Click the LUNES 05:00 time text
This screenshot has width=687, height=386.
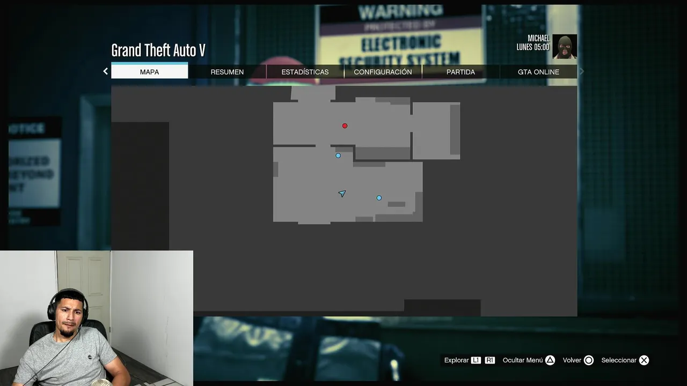533,47
